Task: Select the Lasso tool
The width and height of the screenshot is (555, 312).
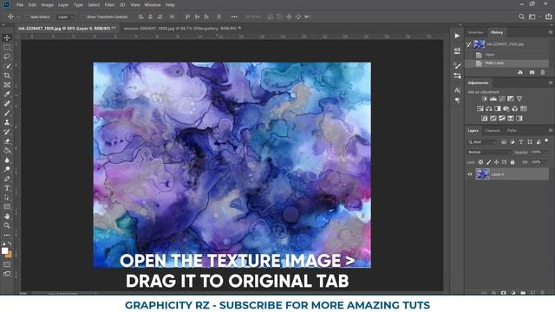Action: 7,56
